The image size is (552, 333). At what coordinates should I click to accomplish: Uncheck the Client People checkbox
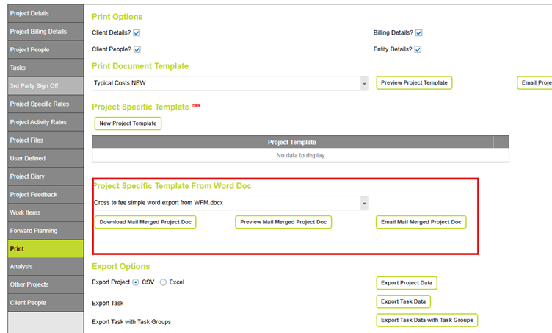137,49
